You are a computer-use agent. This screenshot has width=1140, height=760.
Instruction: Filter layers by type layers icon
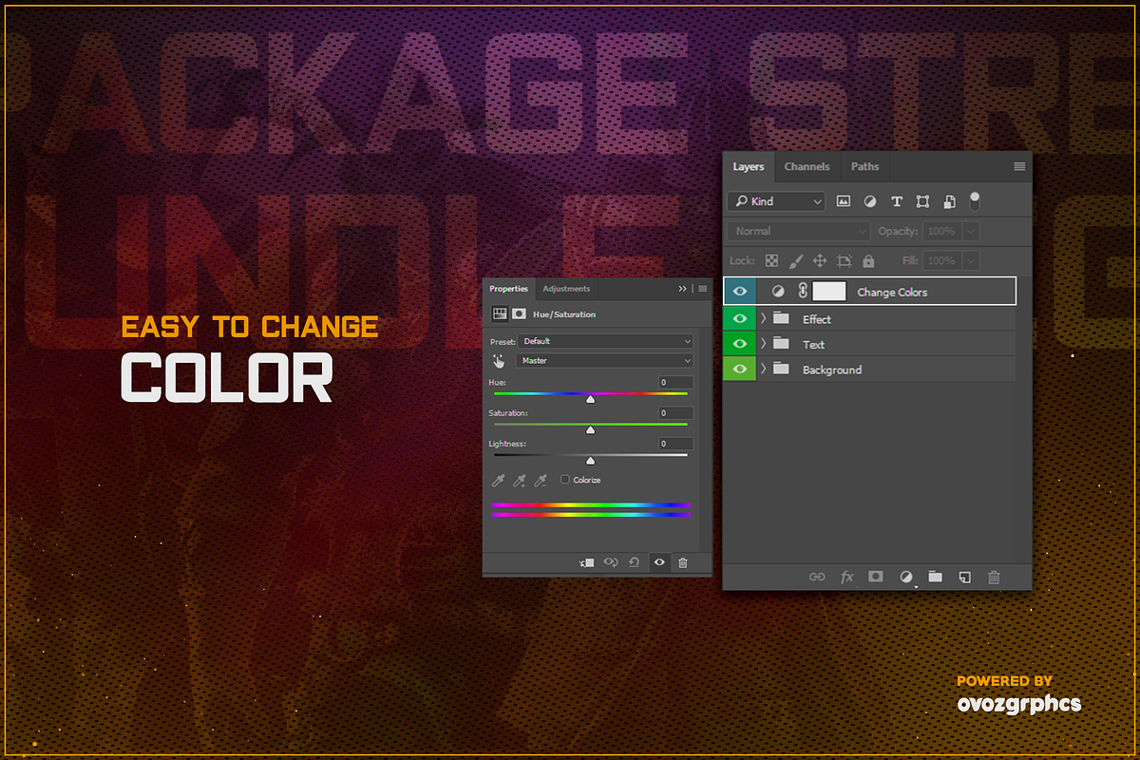point(896,201)
